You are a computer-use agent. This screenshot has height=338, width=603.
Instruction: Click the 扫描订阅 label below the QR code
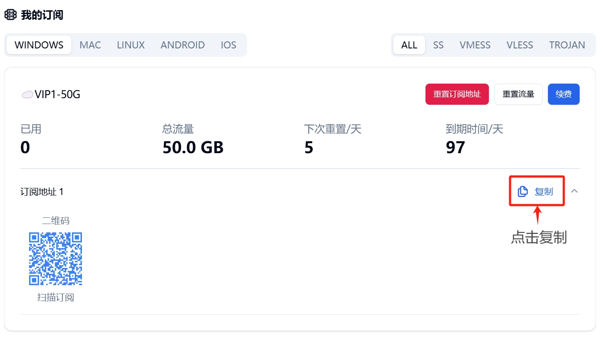pos(55,297)
